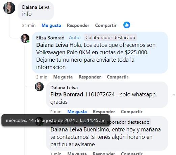Screen dimensions: 176x155
Task: Click Compartir under the whatsapp number reply
Action: pos(132,112)
